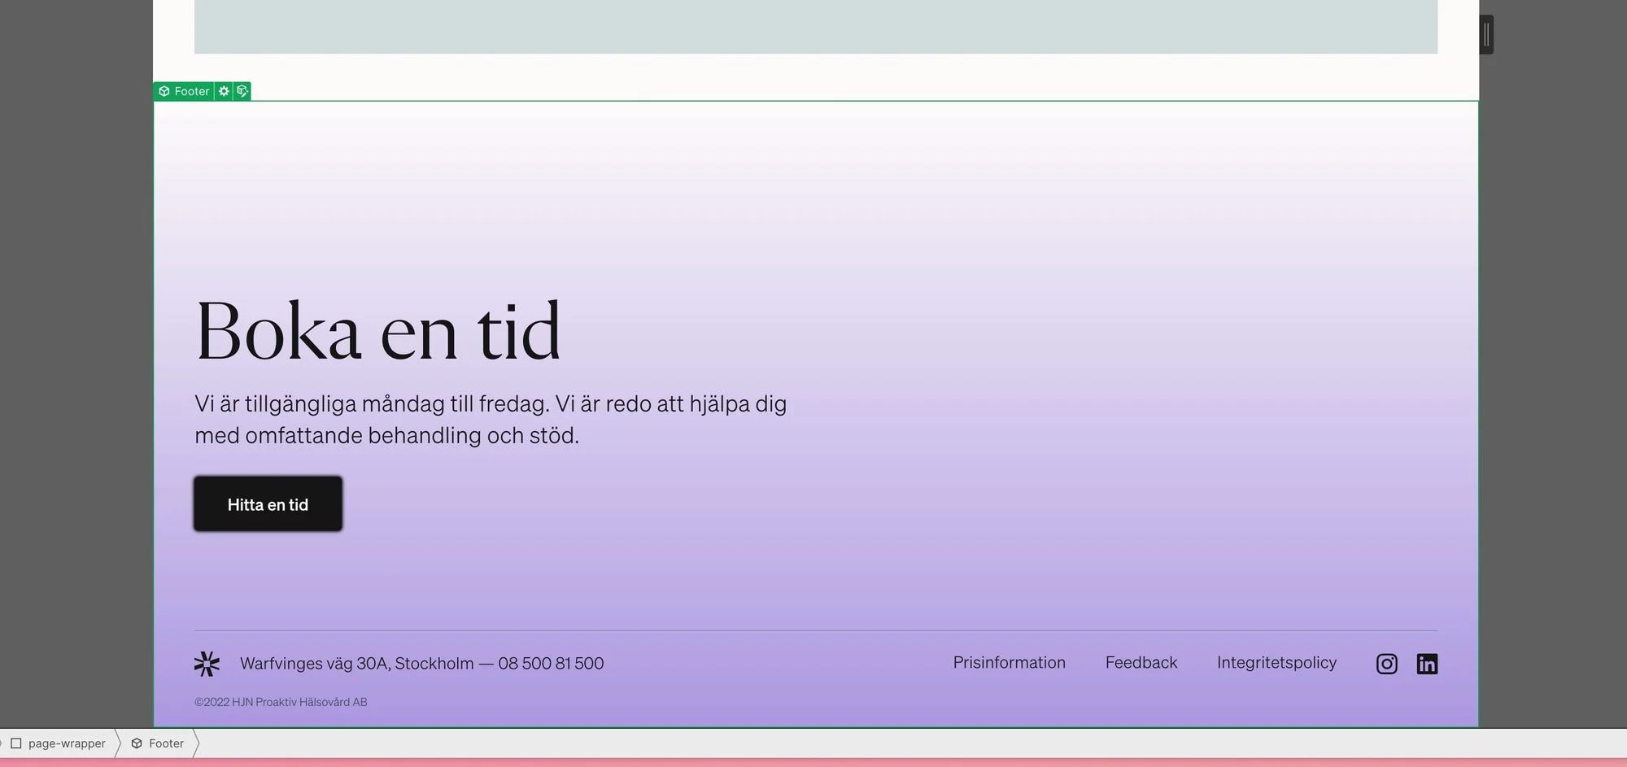
Task: Select the Footer breadcrumb at the bottom
Action: [167, 743]
